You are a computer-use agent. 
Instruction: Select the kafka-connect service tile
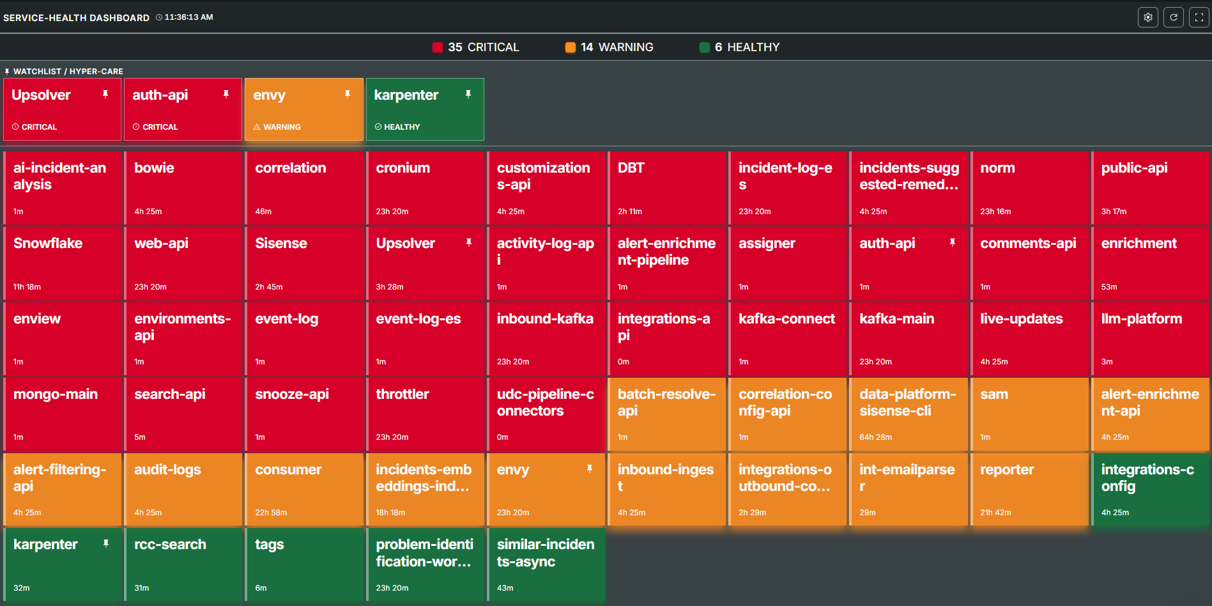(x=788, y=339)
